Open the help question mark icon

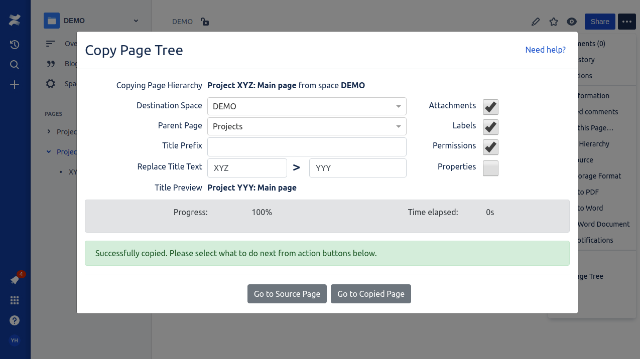click(15, 320)
